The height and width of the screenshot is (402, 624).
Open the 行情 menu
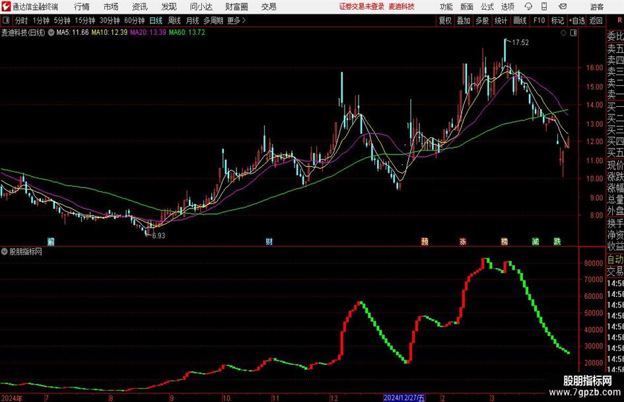82,7
